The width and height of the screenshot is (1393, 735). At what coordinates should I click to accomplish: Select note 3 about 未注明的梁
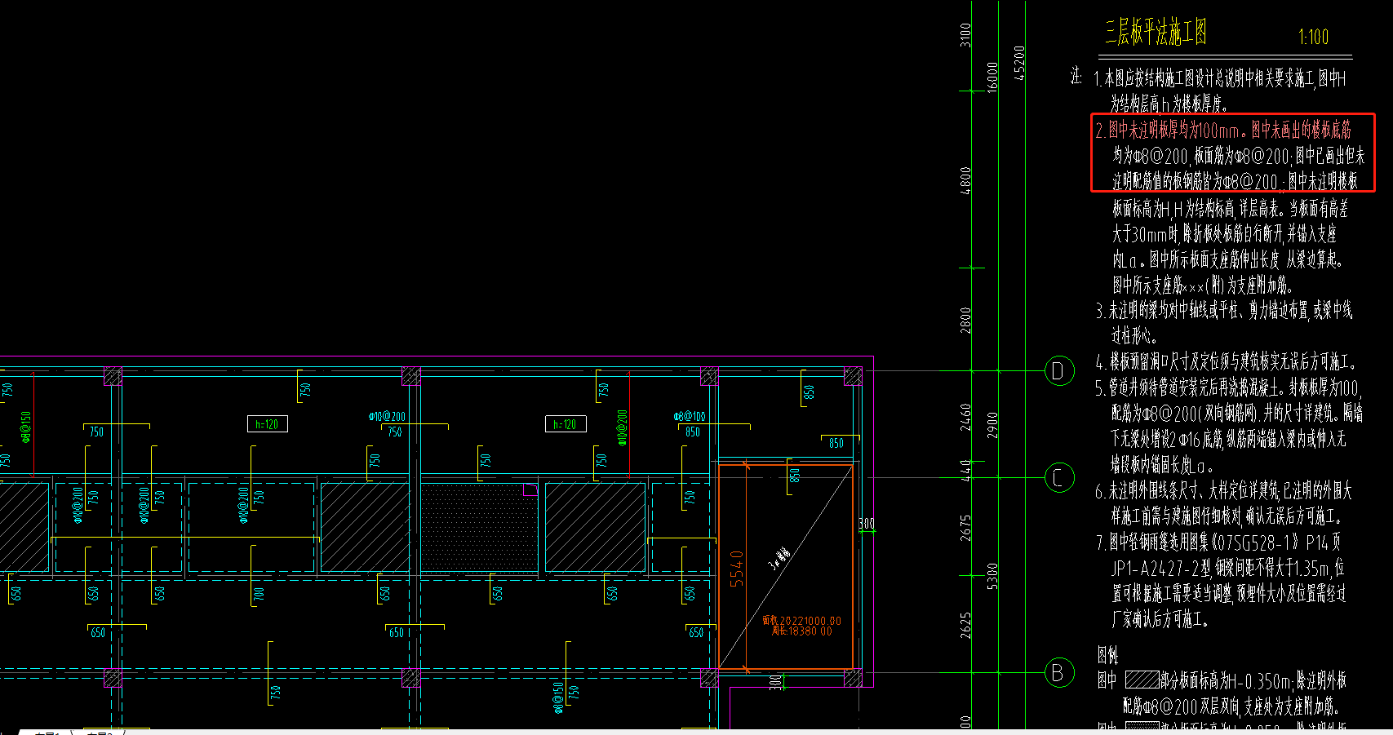pyautogui.click(x=1224, y=322)
